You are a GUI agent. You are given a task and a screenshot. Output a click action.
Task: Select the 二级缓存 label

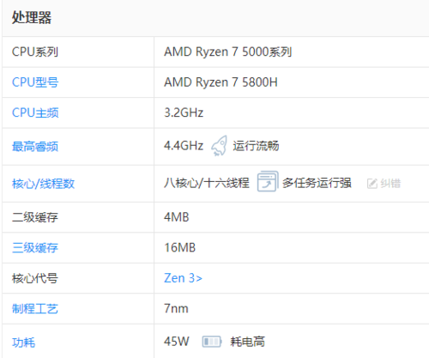point(35,217)
